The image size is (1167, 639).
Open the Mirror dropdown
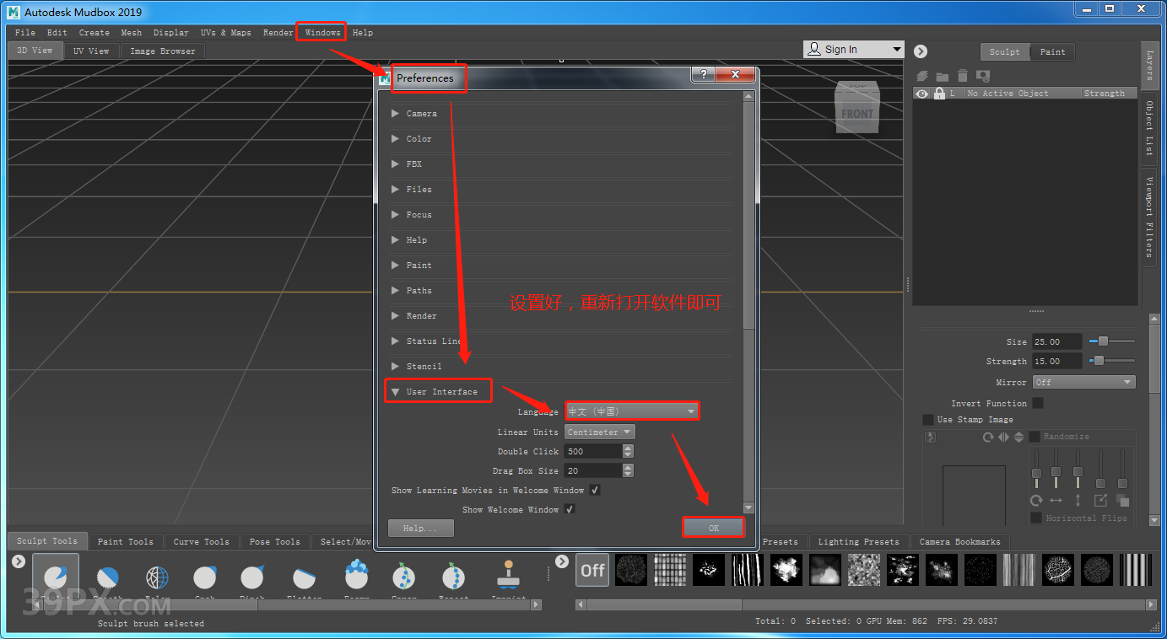tap(1083, 382)
